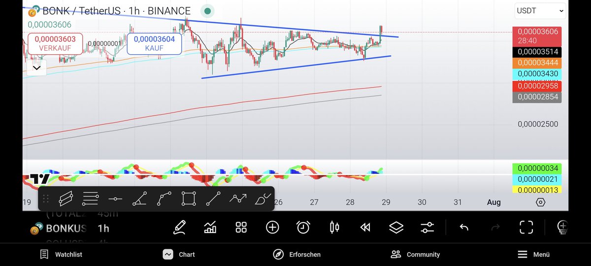
Task: Select the cyan 0,00003430 price label
Action: point(537,74)
